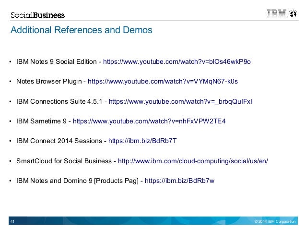Click the SocialBusiness header logo

(38, 15)
